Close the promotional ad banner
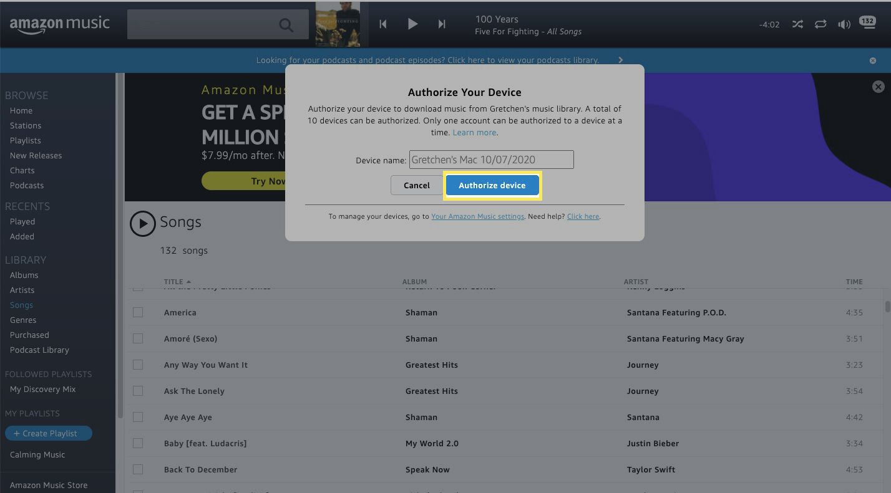 878,87
